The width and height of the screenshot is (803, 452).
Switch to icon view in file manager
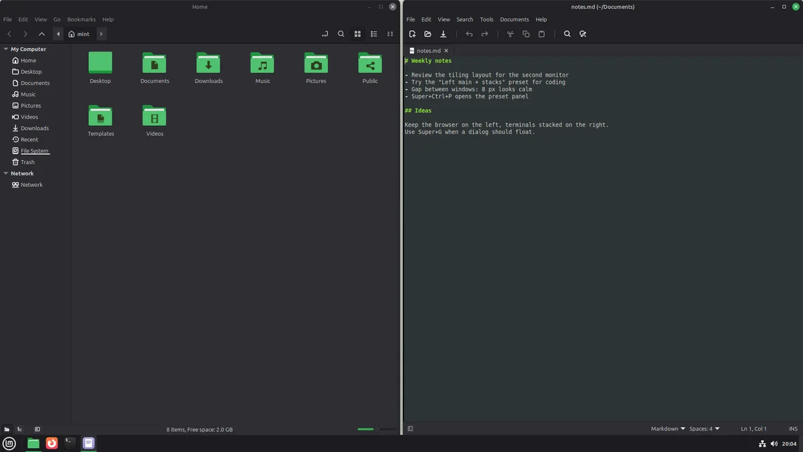(x=357, y=34)
